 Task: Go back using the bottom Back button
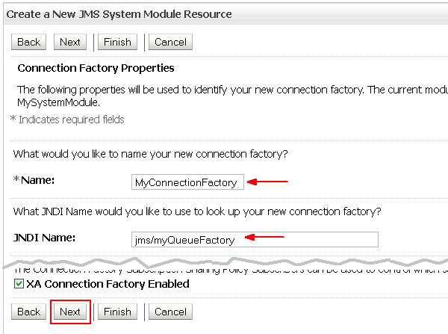(x=28, y=312)
